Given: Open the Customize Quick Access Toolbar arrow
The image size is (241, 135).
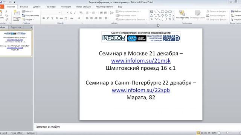Looking at the screenshot, I should (15, 2).
